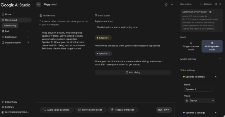Click the phone icon on Audio voice assistant
Screen dimensions: 225x117
click(45, 110)
